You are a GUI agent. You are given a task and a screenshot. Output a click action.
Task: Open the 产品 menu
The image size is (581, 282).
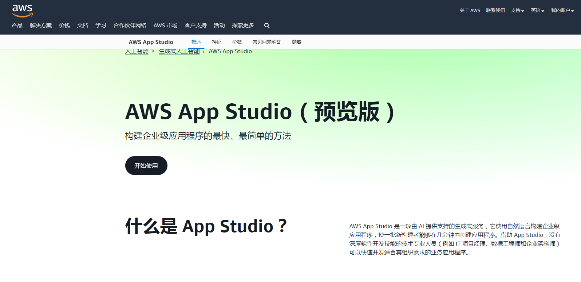pyautogui.click(x=17, y=25)
